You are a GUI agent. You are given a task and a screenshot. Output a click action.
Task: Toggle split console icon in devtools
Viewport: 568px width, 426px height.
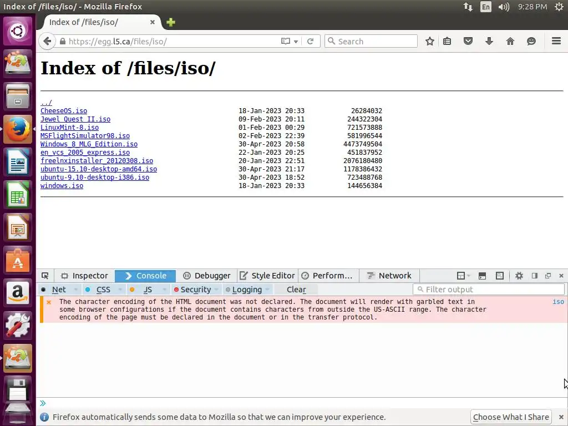click(x=482, y=276)
